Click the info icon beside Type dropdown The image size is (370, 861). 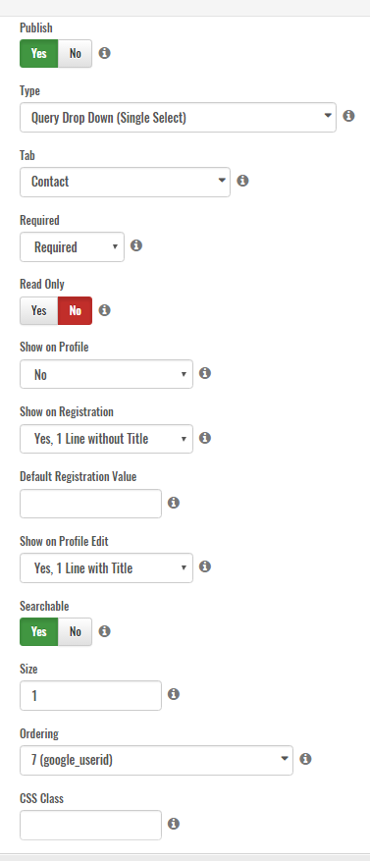pos(348,116)
